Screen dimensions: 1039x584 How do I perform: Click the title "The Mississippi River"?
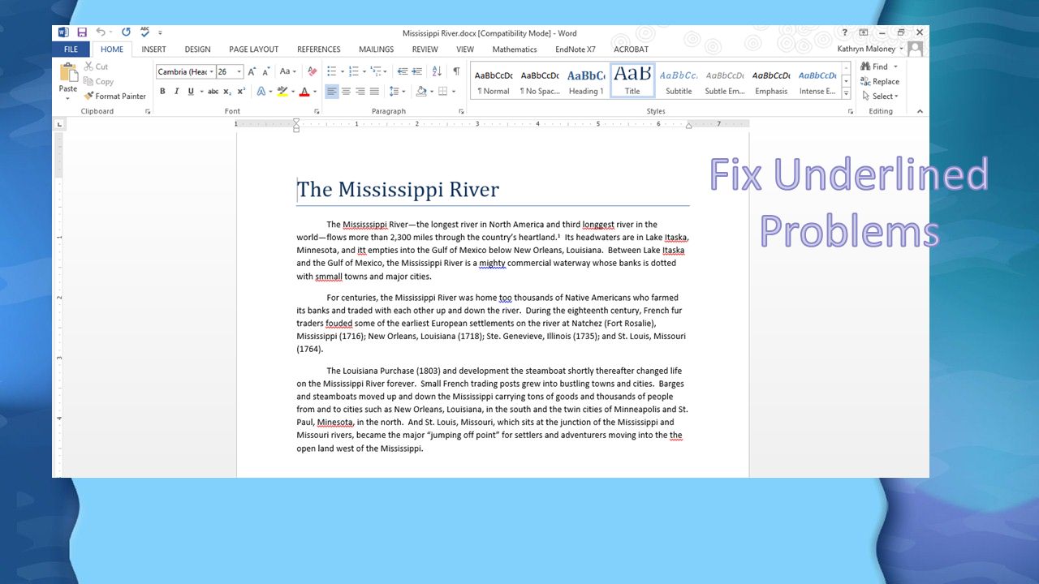click(x=398, y=190)
